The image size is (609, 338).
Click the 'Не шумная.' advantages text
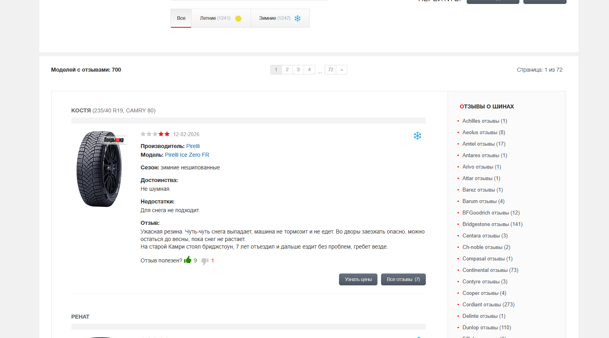click(155, 189)
